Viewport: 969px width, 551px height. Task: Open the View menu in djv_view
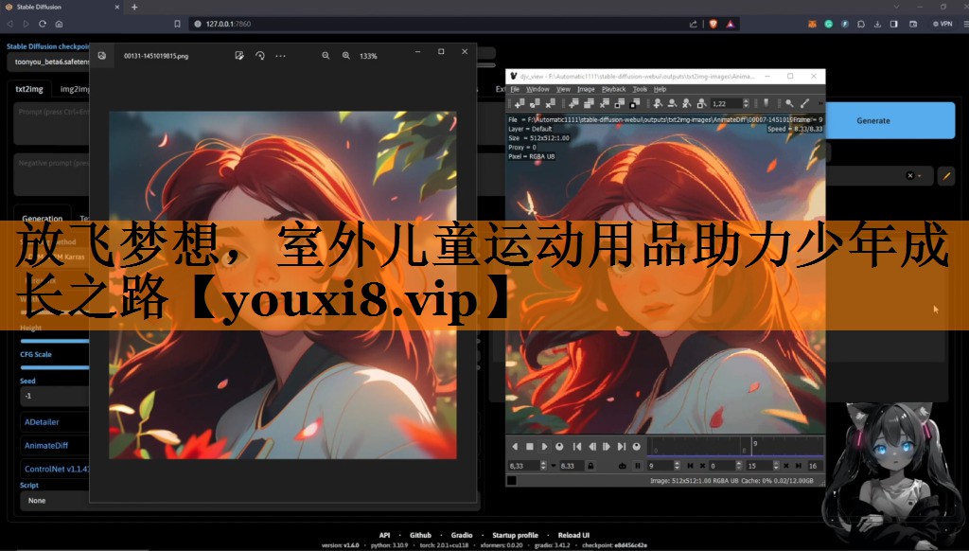tap(563, 89)
